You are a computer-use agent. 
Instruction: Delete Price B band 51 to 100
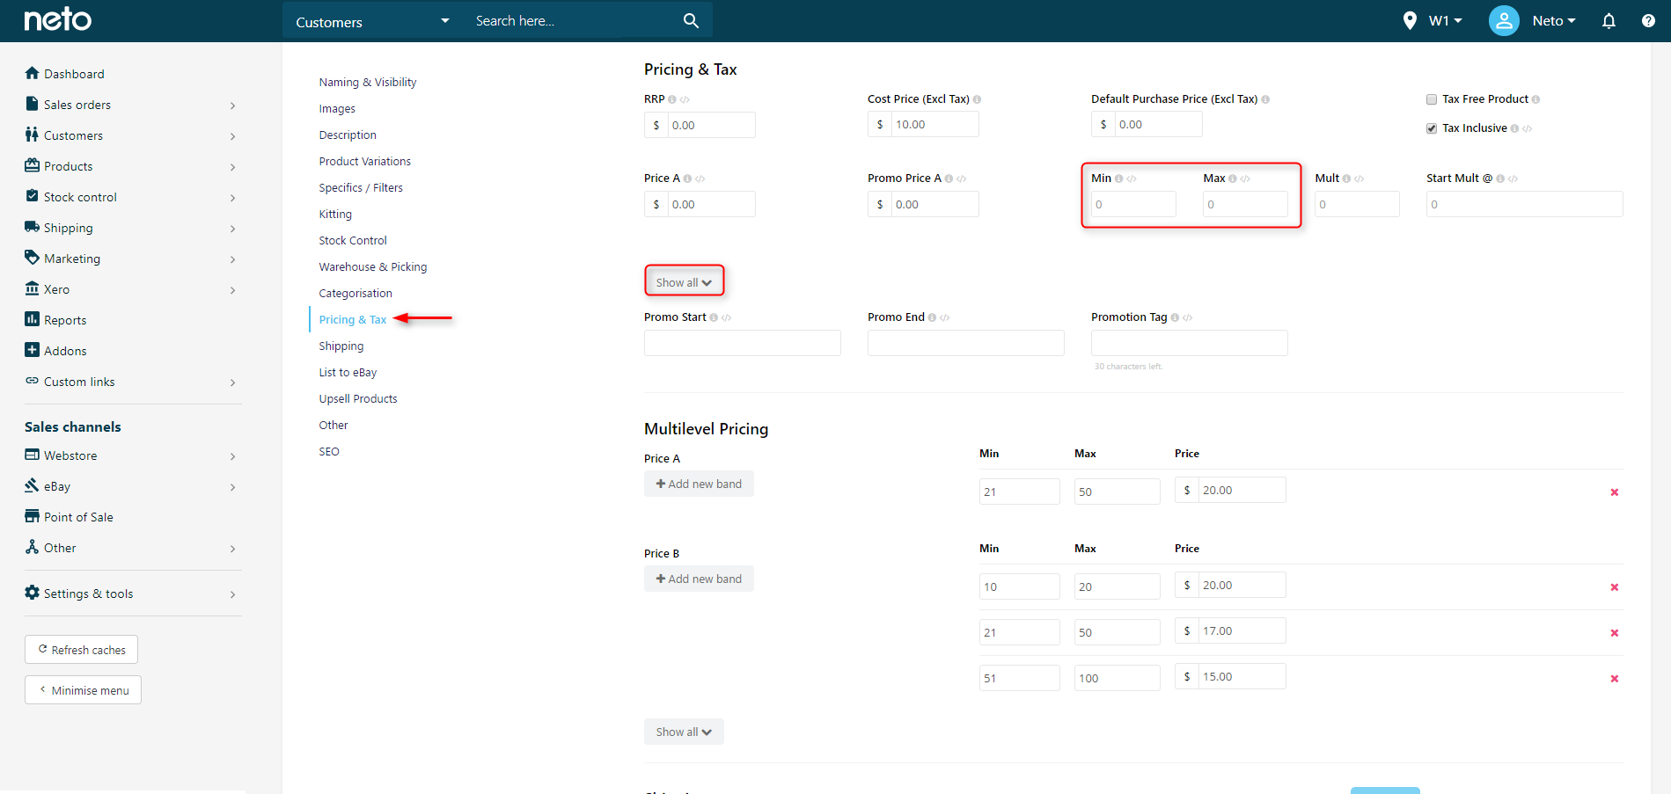[x=1615, y=679]
